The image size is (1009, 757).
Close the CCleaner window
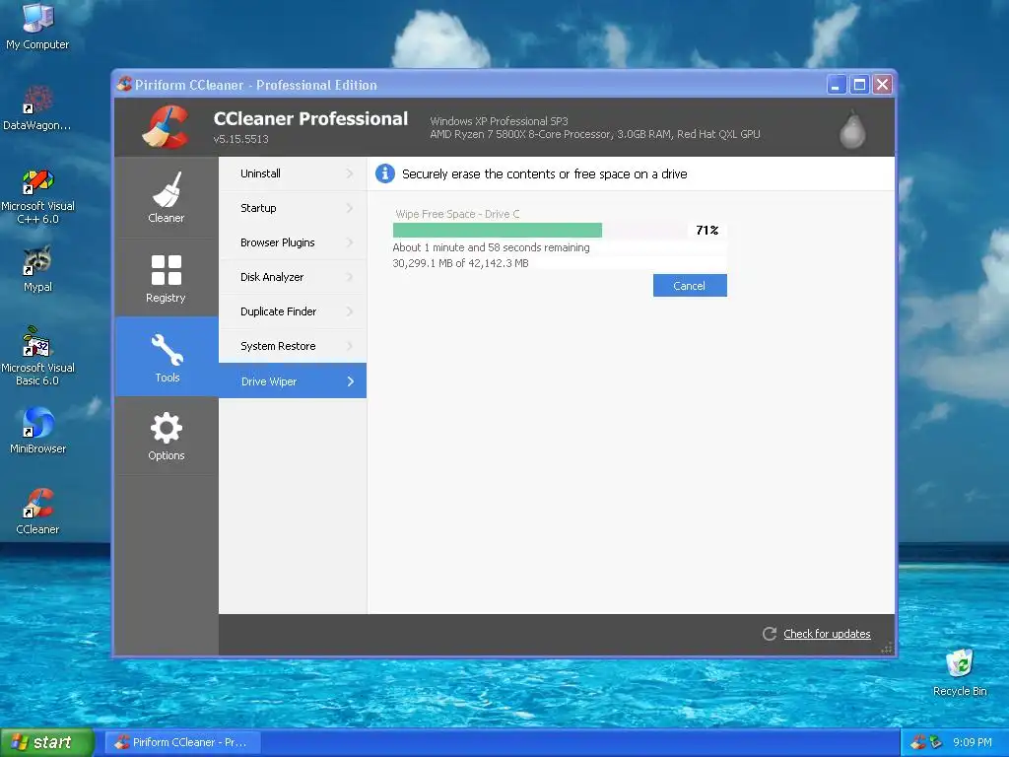point(882,85)
